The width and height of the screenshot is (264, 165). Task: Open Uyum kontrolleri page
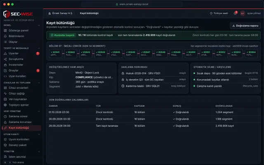[21, 139]
